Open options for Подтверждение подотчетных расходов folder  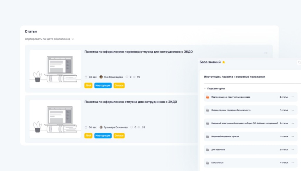click(x=292, y=97)
